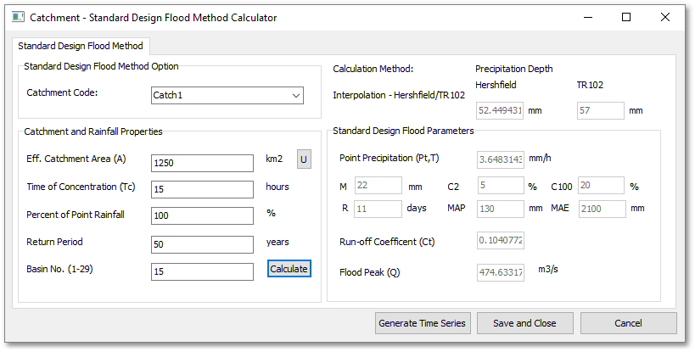Click the U units button beside km2
Viewport: 695px width, 352px height.
pos(304,159)
